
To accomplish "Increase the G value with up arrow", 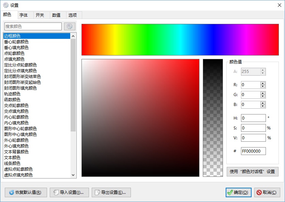I will [262, 93].
